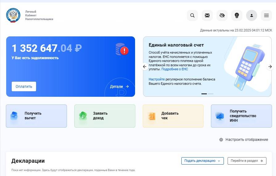Open the Заявить доход tile

(105, 116)
